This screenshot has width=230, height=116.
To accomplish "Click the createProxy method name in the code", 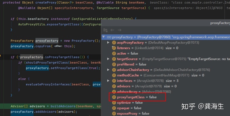I will (46, 3).
